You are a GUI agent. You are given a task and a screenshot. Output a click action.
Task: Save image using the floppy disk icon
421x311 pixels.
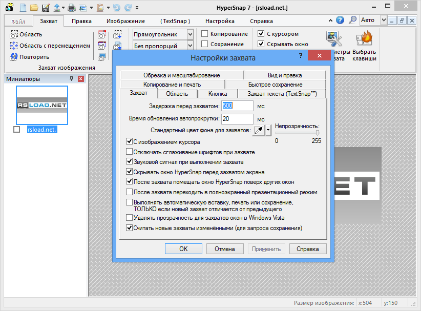click(46, 8)
